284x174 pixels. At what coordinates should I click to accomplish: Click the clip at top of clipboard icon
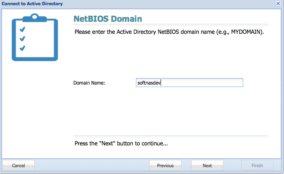pos(35,18)
